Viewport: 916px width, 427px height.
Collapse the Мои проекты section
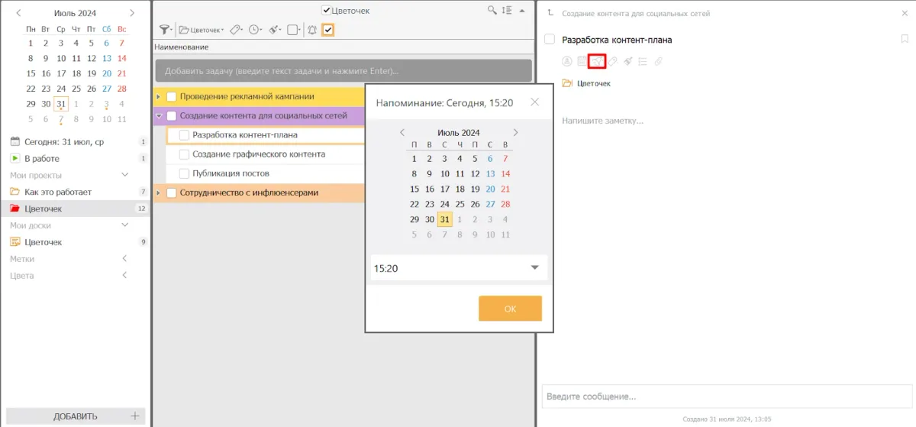[125, 176]
